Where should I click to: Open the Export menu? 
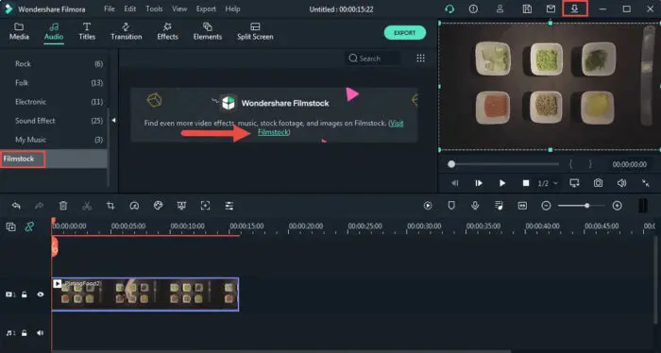click(x=206, y=8)
